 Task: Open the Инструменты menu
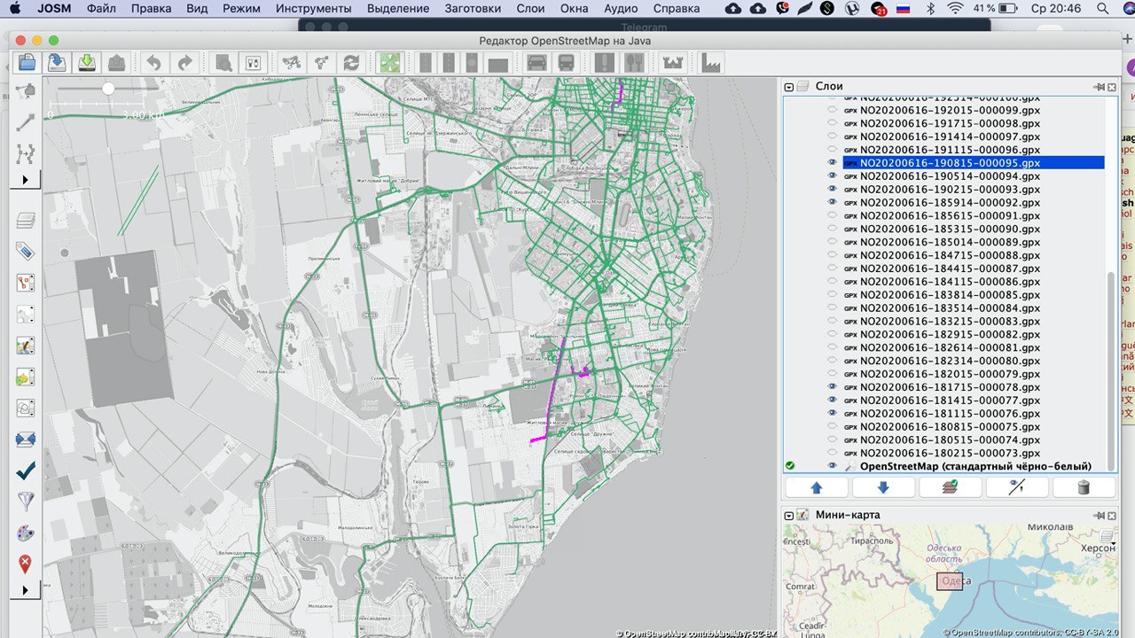pyautogui.click(x=314, y=8)
